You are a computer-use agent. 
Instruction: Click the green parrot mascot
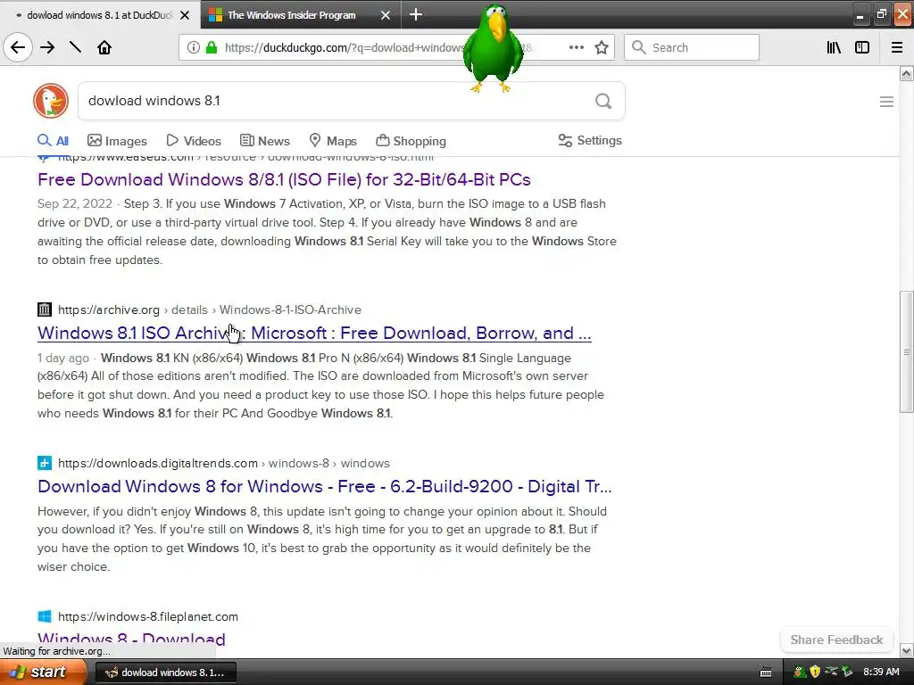pos(494,49)
